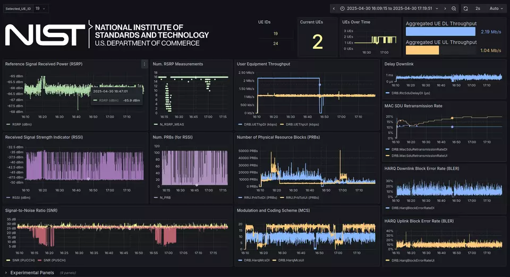Zoom out the time range

pyautogui.click(x=454, y=8)
